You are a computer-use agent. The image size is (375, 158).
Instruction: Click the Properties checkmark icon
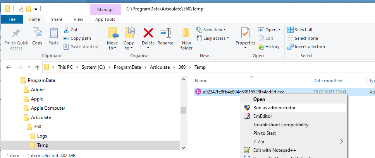(x=245, y=33)
